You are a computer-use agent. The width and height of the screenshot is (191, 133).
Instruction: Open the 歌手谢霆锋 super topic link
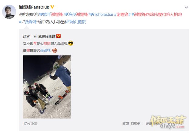tap(53, 15)
